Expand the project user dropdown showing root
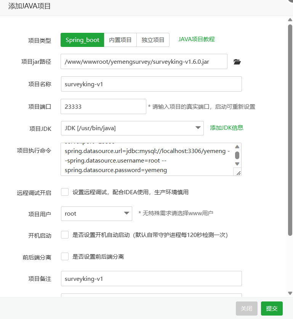This screenshot has height=319, width=293. tap(96, 214)
